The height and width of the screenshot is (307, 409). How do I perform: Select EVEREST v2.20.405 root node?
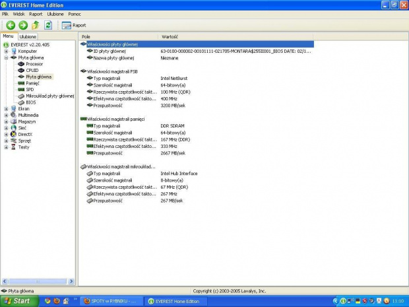click(30, 45)
